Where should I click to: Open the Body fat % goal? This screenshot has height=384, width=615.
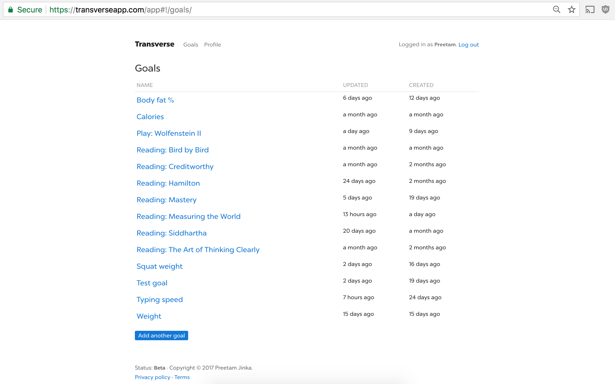point(155,100)
